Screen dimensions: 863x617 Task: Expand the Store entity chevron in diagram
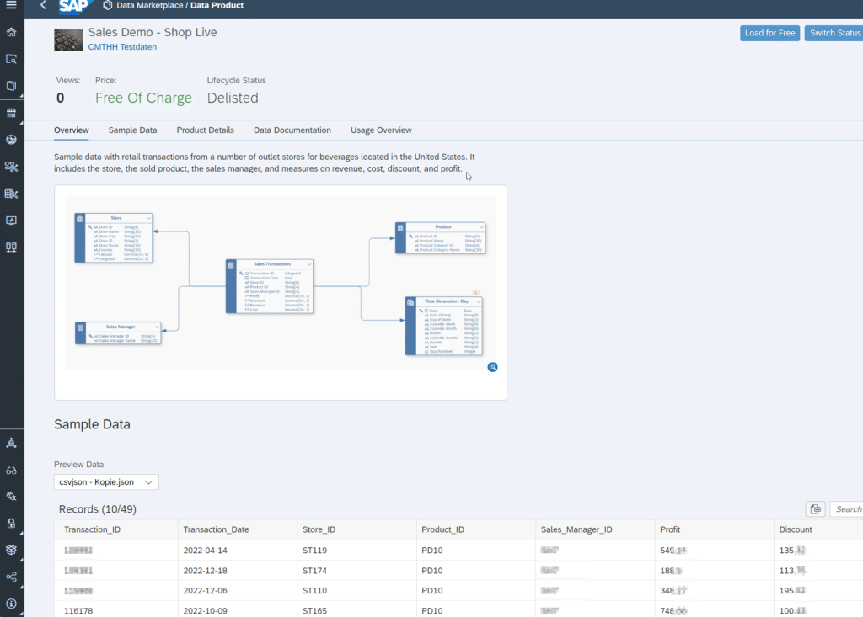click(x=148, y=218)
